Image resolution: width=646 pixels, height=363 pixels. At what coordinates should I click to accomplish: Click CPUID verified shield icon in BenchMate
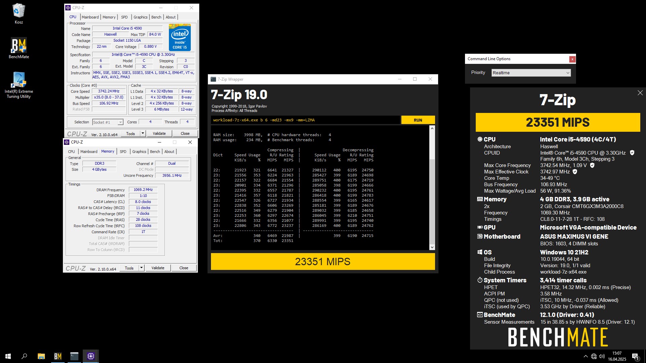(632, 153)
